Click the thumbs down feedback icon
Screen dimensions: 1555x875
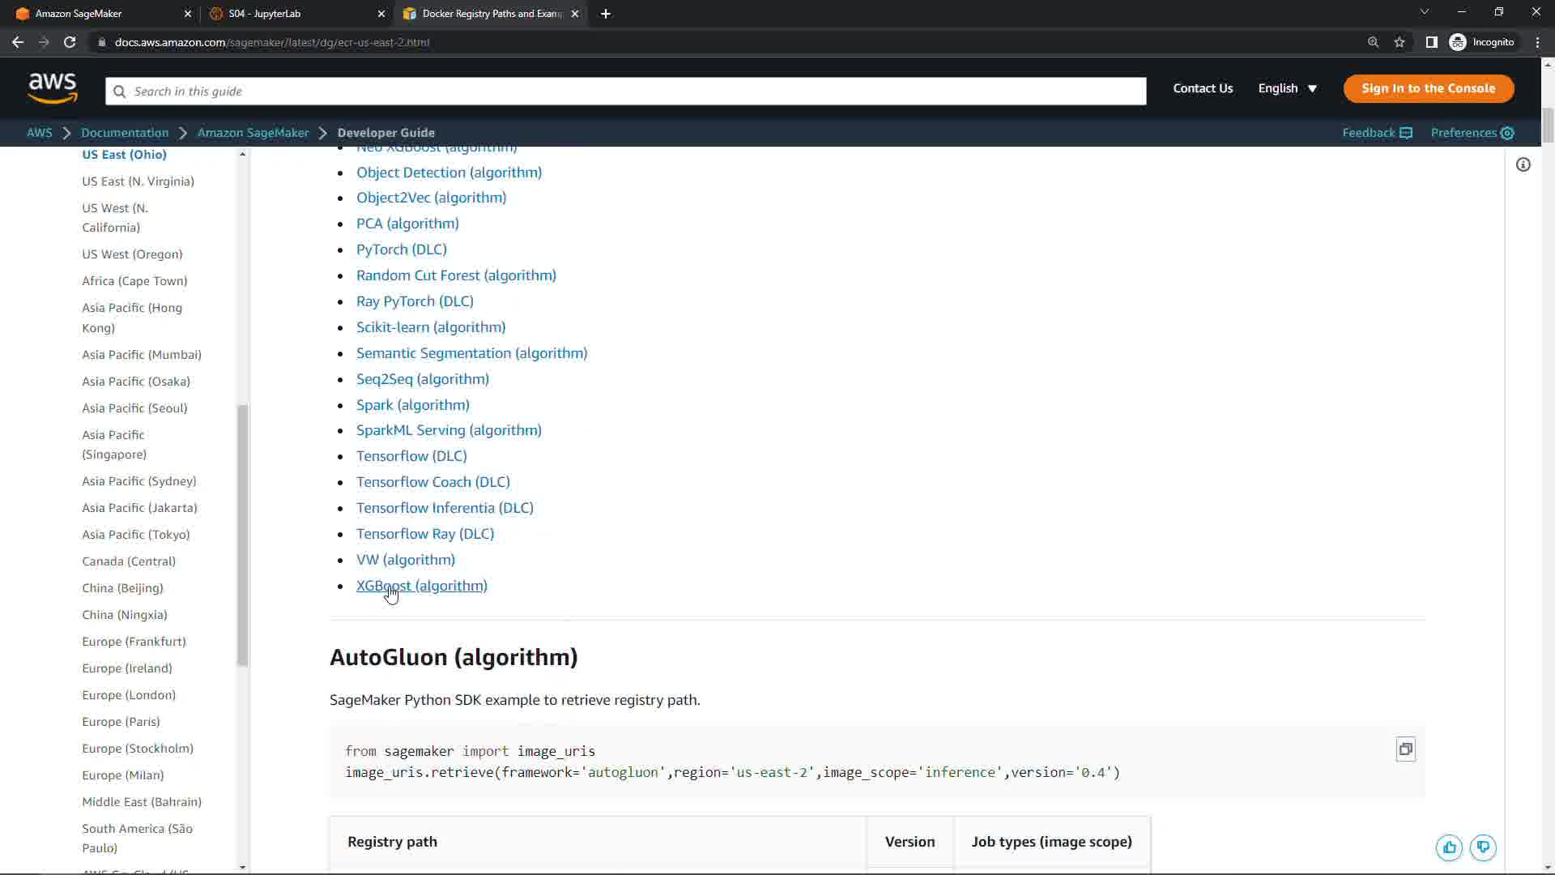(x=1483, y=847)
